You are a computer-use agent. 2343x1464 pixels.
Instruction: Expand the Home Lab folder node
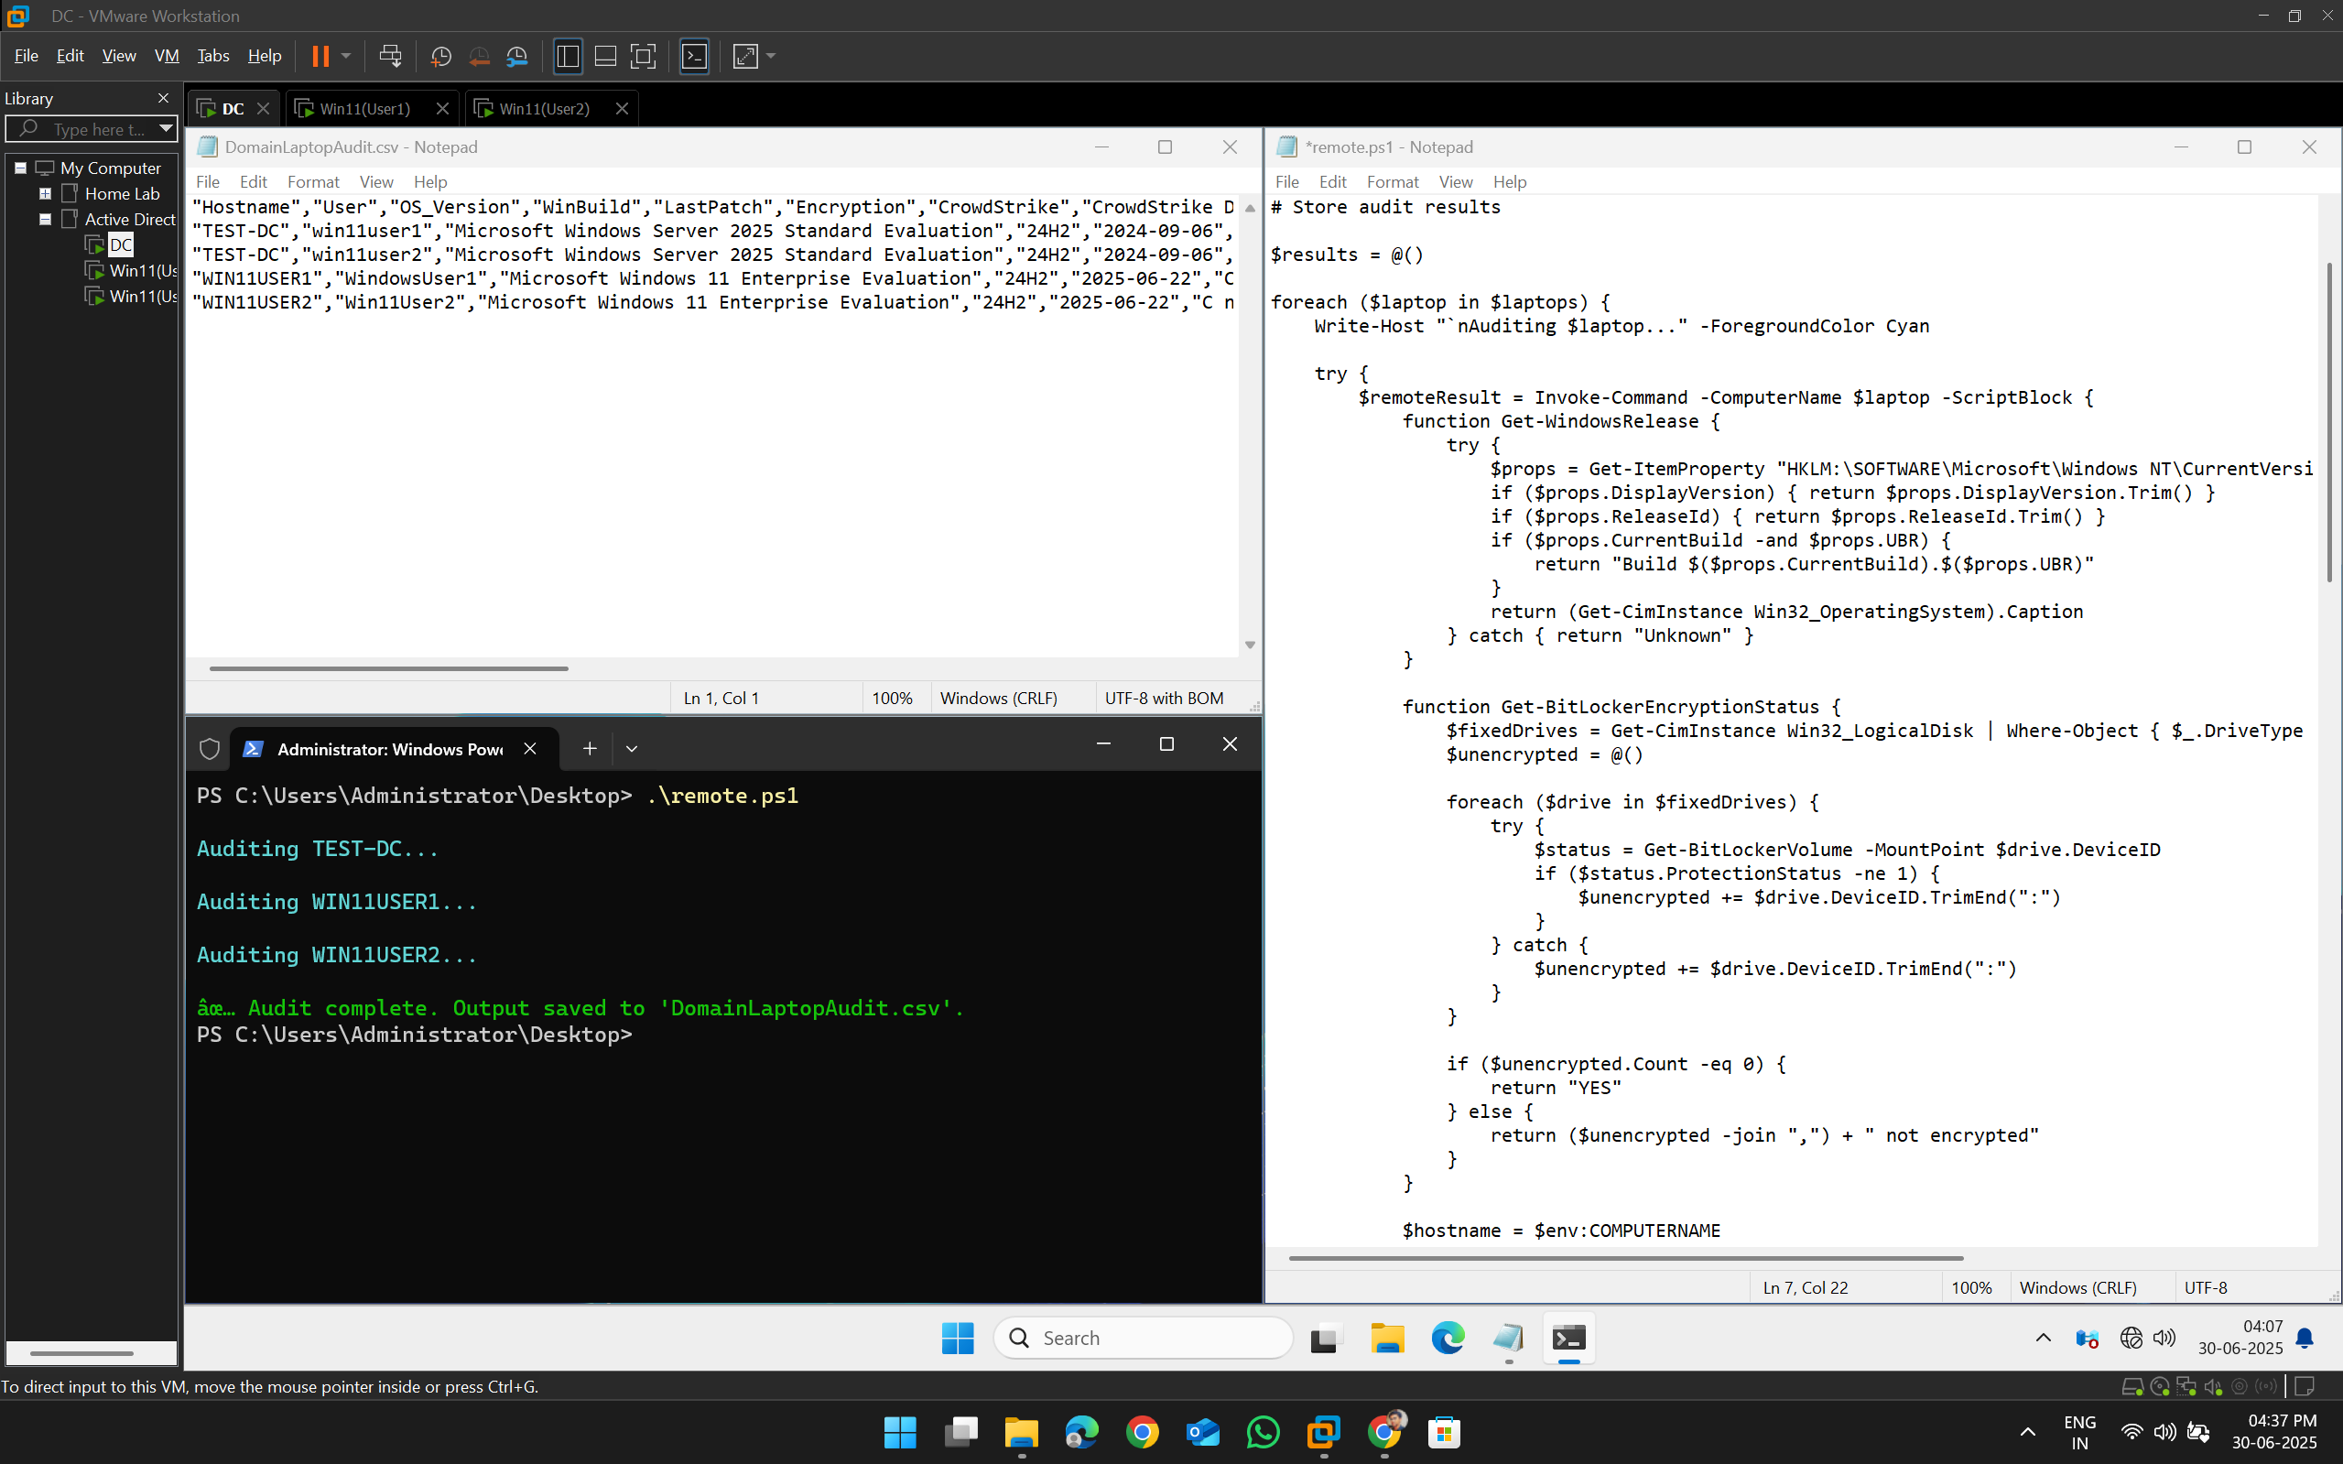tap(45, 194)
